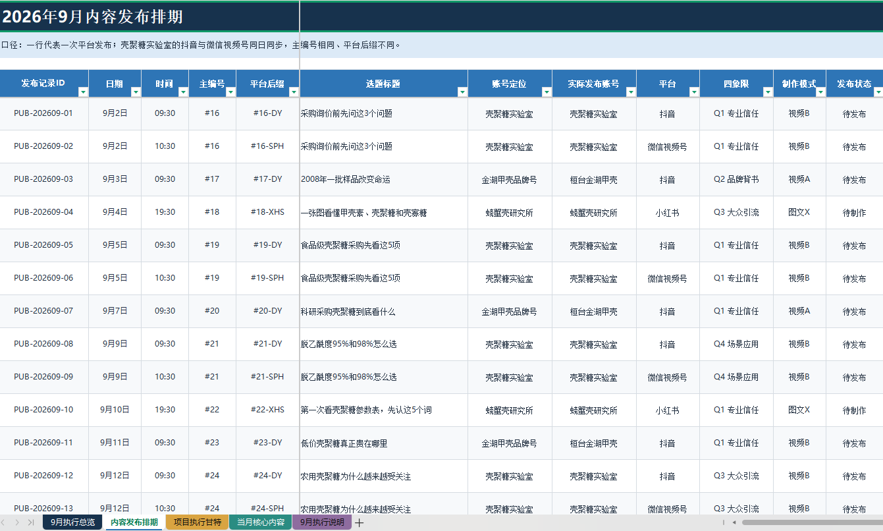This screenshot has width=883, height=531.
Task: Open the 日期 column filter dropdown
Action: (136, 92)
